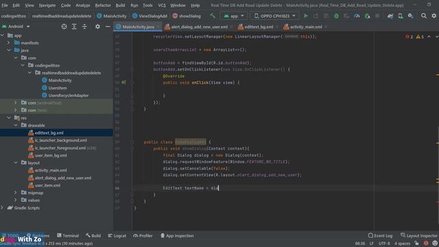The width and height of the screenshot is (439, 247).
Task: Click showDialog breadcrumb in navigation bar
Action: [x=187, y=16]
